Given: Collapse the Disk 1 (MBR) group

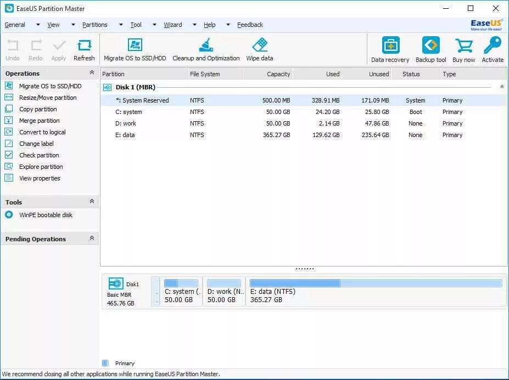Looking at the screenshot, I should click(x=502, y=87).
